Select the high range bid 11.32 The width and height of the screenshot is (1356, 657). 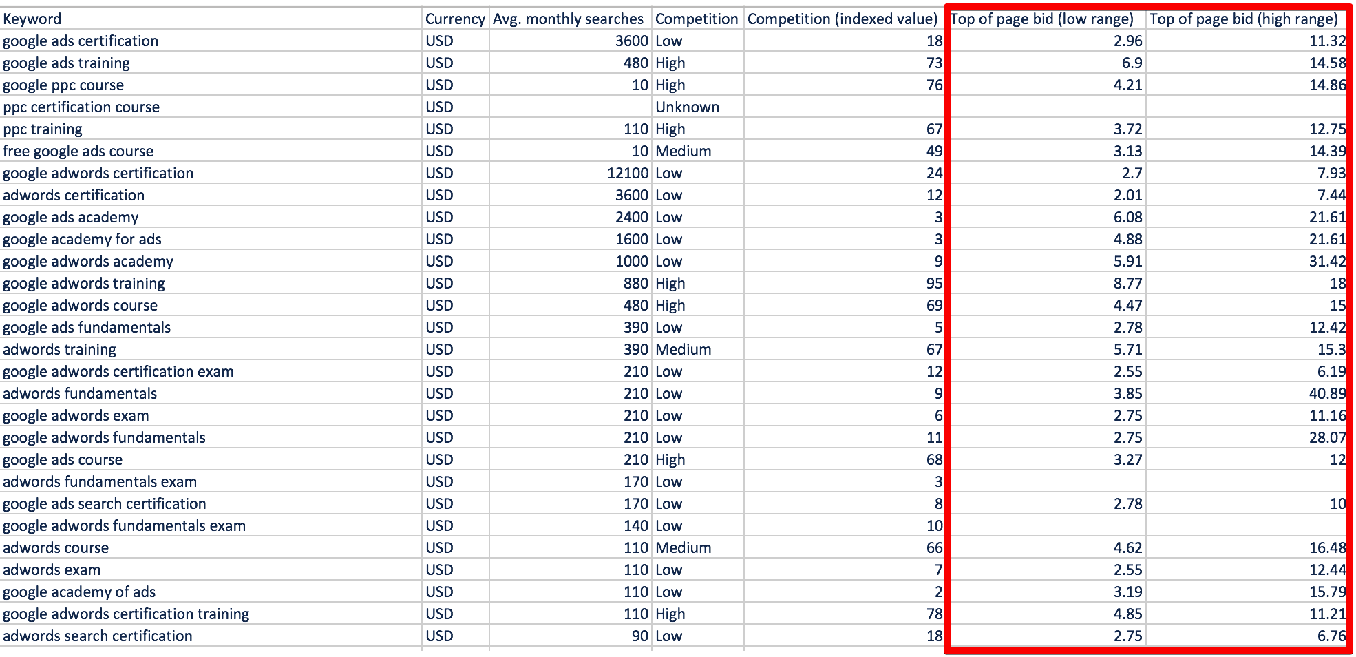1247,41
